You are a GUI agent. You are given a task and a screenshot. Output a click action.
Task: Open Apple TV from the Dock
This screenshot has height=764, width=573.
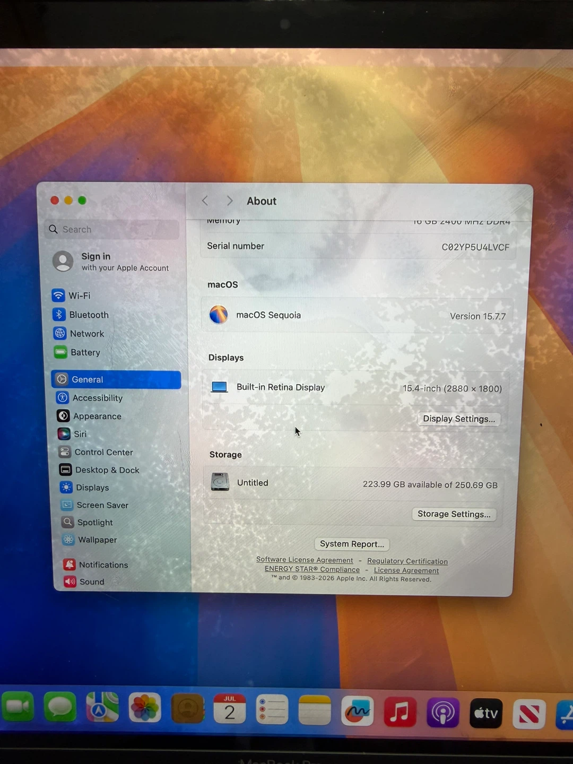point(486,713)
